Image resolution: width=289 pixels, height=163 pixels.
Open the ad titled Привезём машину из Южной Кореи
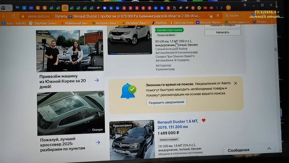[x=62, y=81]
